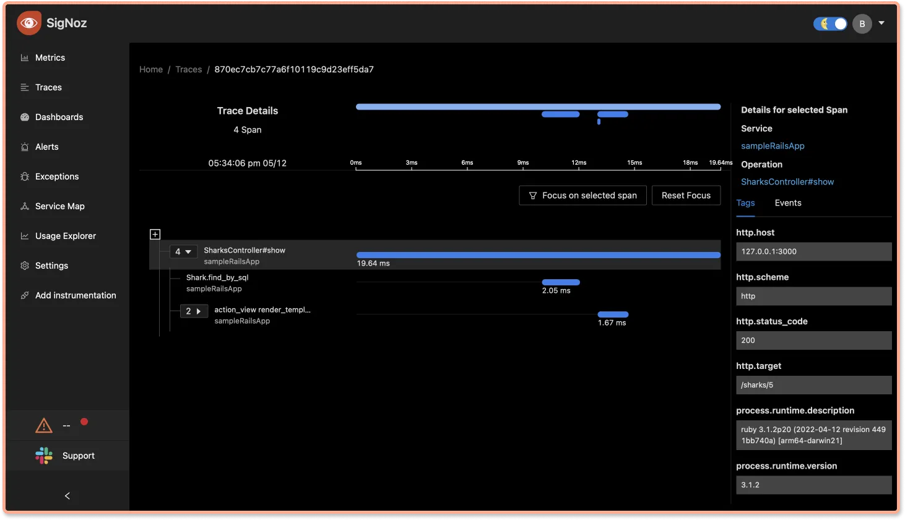This screenshot has width=905, height=520.
Task: Click Traces in the breadcrumb
Action: 189,69
